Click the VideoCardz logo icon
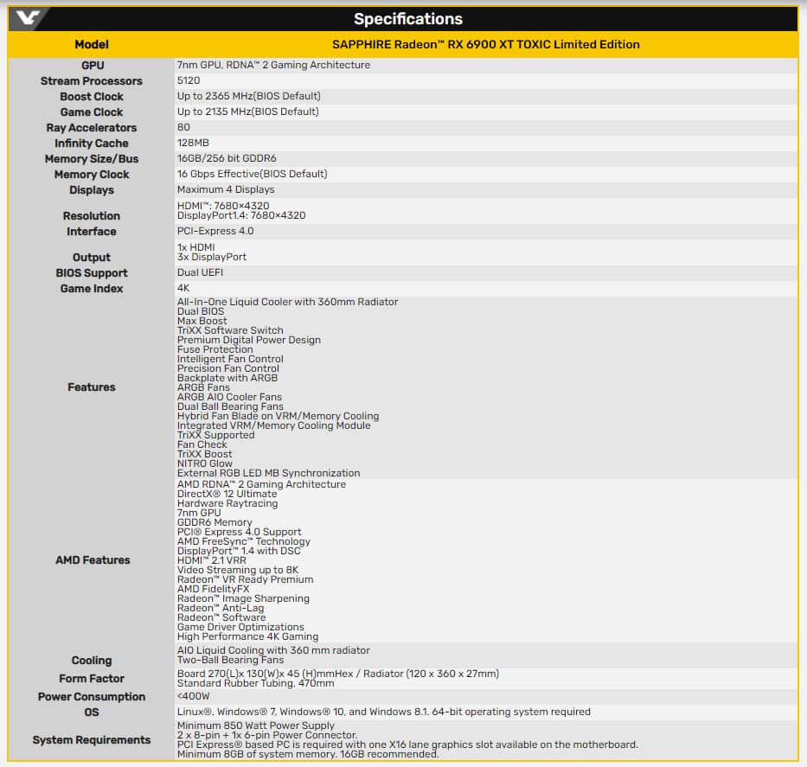807x767 pixels. point(28,19)
